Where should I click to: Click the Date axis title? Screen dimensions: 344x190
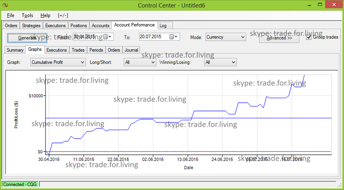tap(189, 168)
